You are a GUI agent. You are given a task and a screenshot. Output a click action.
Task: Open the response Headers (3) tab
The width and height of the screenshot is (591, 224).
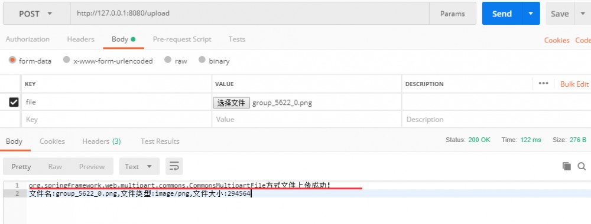102,141
